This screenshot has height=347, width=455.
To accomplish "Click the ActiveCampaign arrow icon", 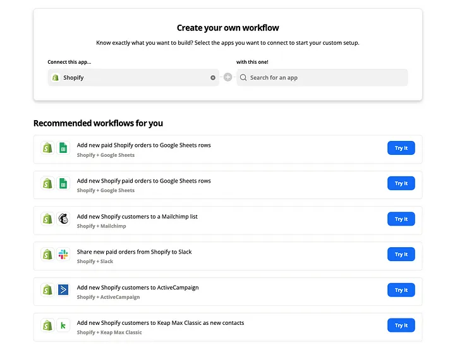I will [x=63, y=290].
